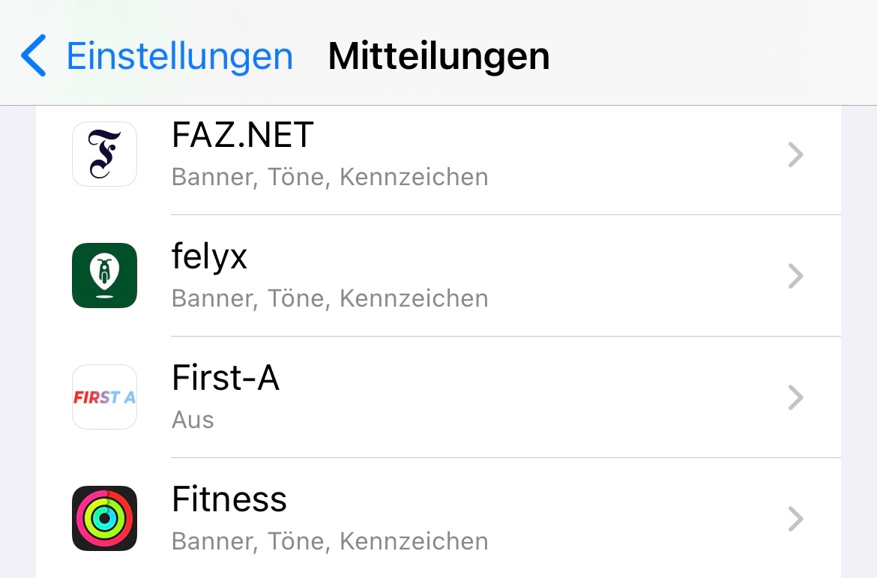Open FAZ.NET notification settings
Viewport: 877px width, 578px height.
(x=242, y=136)
